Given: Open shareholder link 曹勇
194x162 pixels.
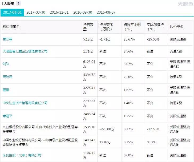Looking at the screenshot, I should 6,90.
